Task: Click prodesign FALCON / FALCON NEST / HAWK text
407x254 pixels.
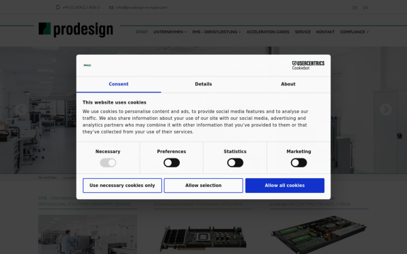Action: (x=310, y=205)
